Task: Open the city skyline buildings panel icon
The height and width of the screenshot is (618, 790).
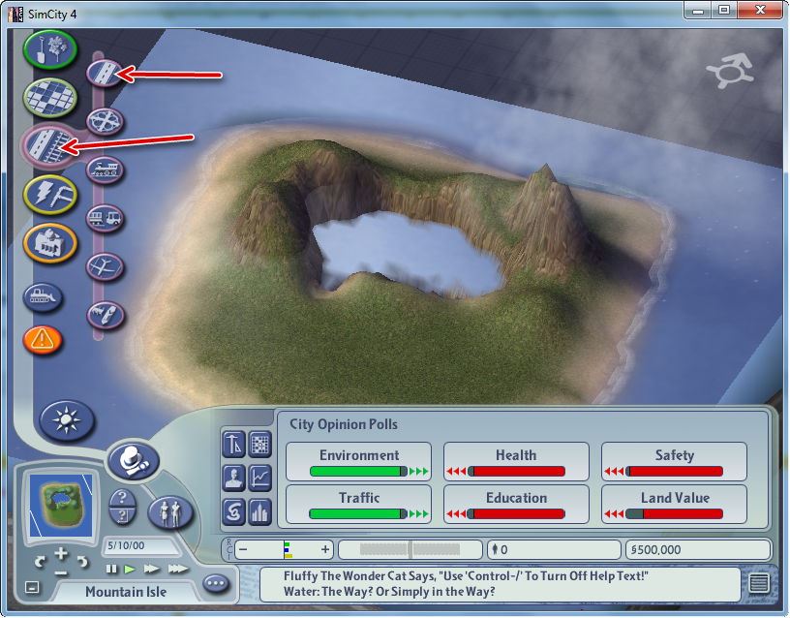Action: pos(260,511)
